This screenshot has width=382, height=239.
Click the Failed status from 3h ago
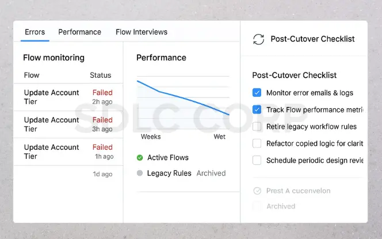click(102, 120)
